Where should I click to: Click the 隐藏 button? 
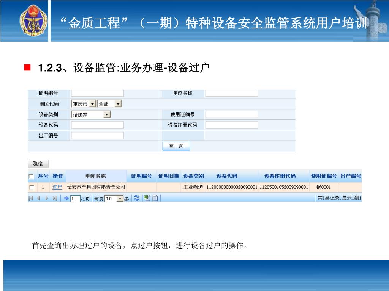point(38,164)
